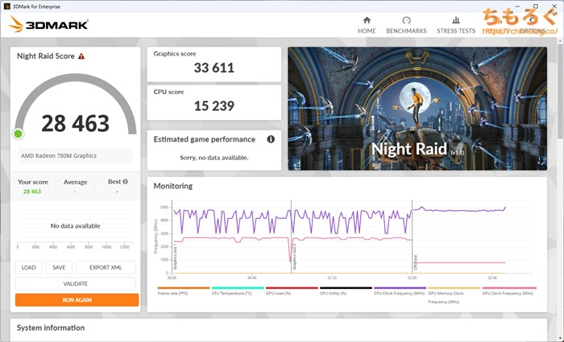Click the 'No data available' chart text
The width and height of the screenshot is (564, 342).
[75, 226]
